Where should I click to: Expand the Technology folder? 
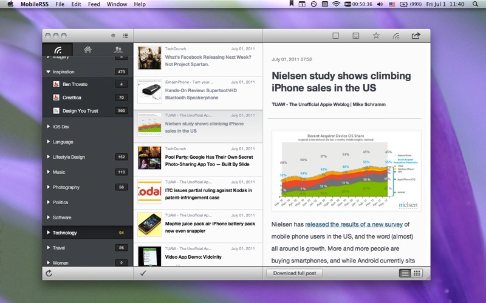coord(49,233)
